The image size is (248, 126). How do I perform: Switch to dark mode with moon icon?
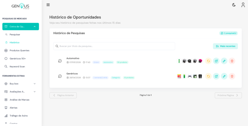click(x=234, y=5)
